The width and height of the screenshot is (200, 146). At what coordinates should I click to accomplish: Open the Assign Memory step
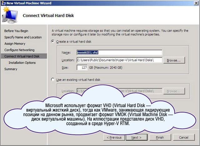tap(15, 44)
